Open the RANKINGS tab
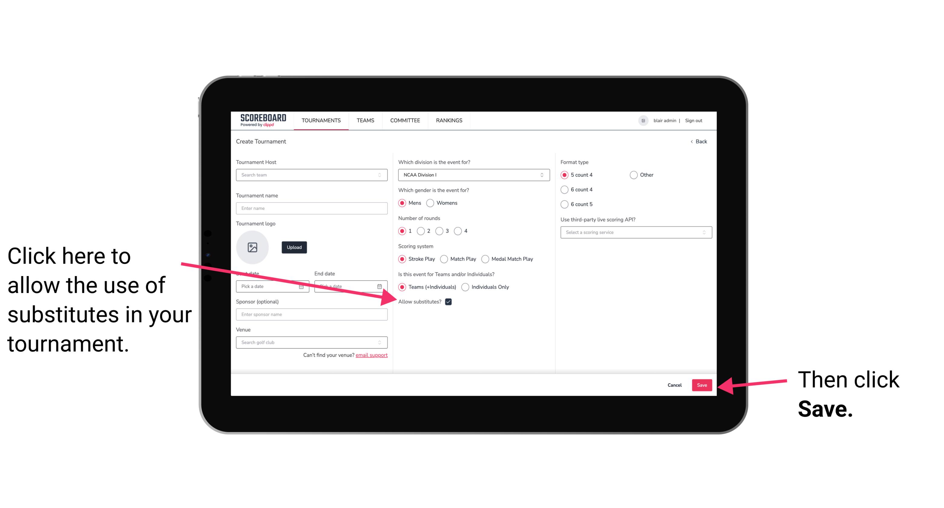 [x=449, y=120]
